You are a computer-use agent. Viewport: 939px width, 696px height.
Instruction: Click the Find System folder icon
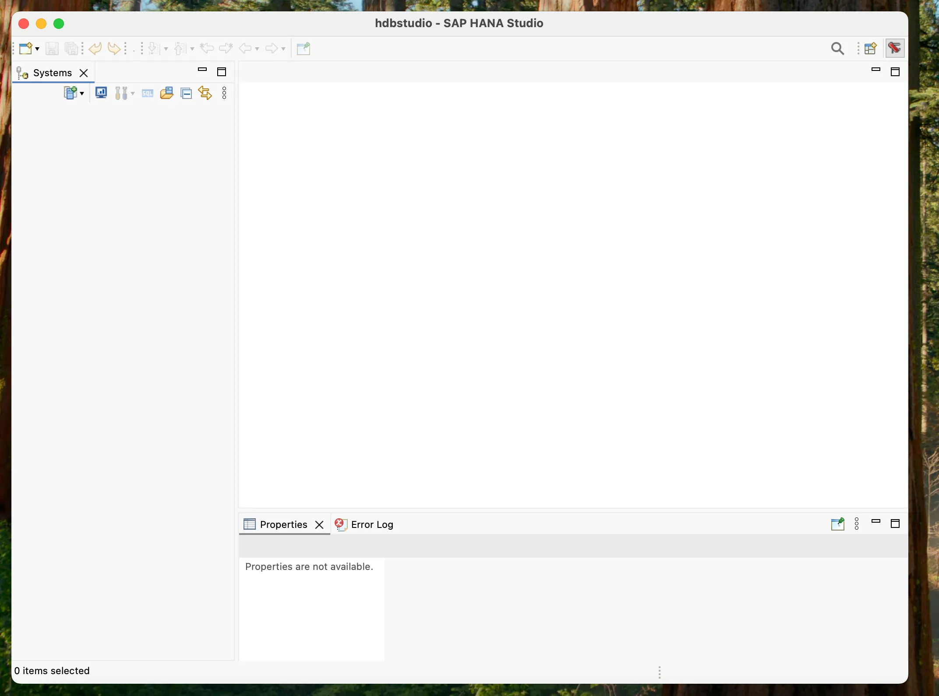coord(167,93)
